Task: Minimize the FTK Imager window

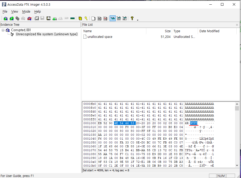Action: tap(211, 4)
